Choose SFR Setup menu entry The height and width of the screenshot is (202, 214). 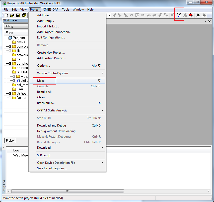pyautogui.click(x=67, y=155)
